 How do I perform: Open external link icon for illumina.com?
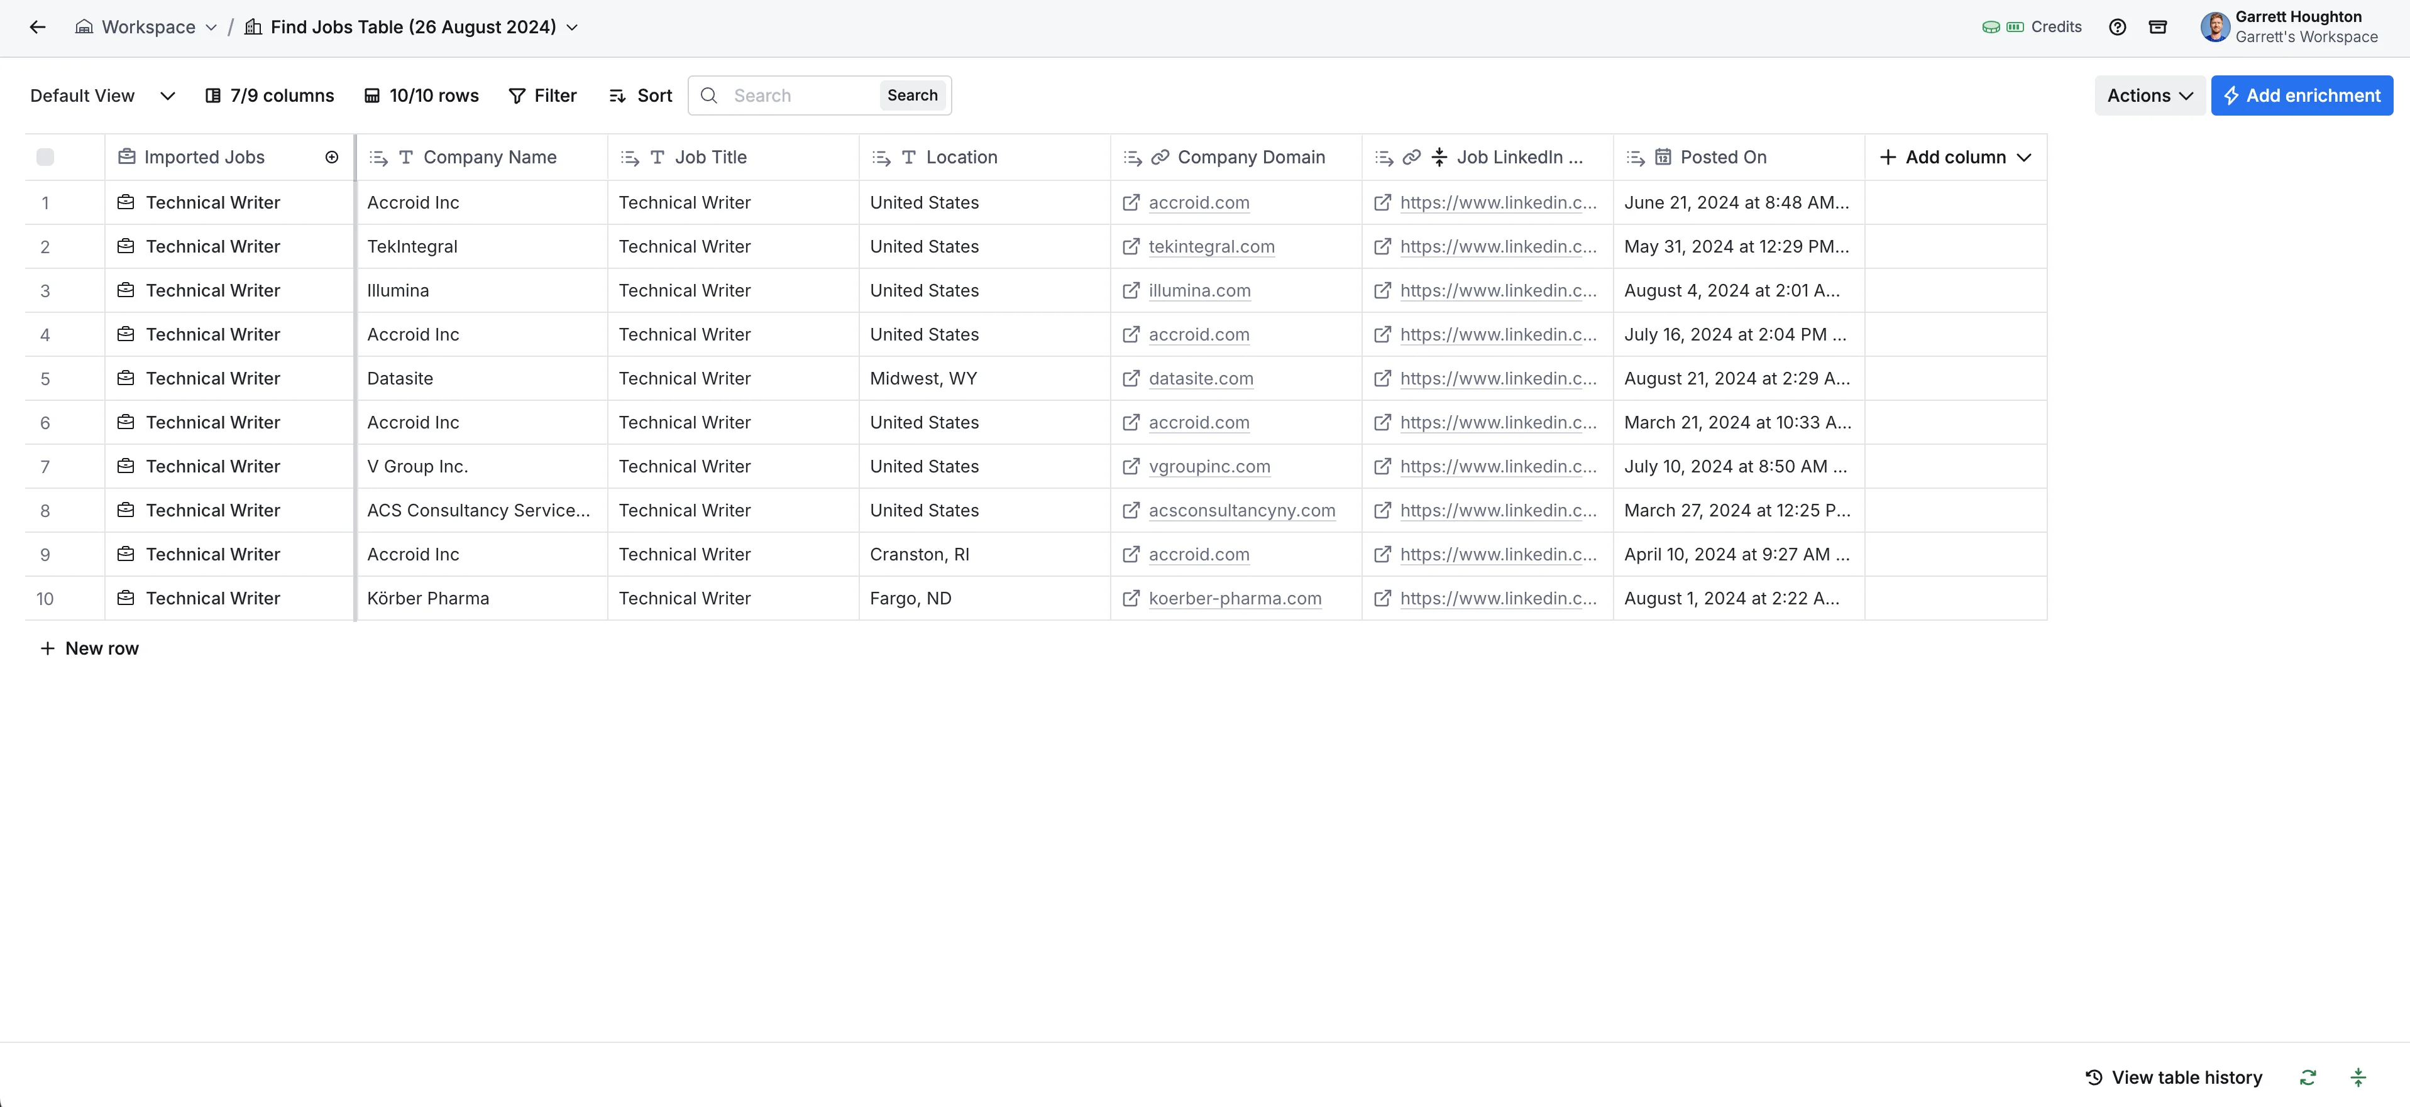tap(1130, 291)
